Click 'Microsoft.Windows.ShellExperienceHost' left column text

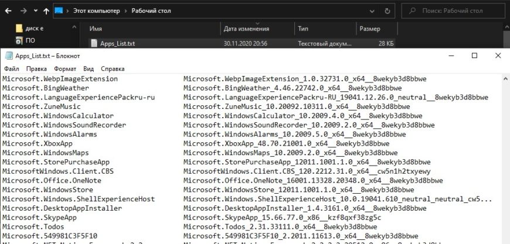pos(79,199)
